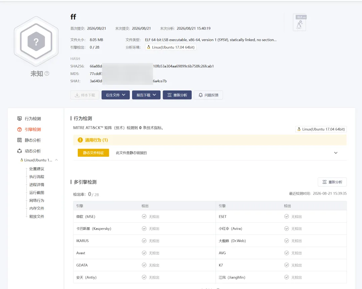Click the Linux(Ubuntu 17.04 64bit) environment tag in file info
Screen dimensions: 362x289
click(x=171, y=47)
